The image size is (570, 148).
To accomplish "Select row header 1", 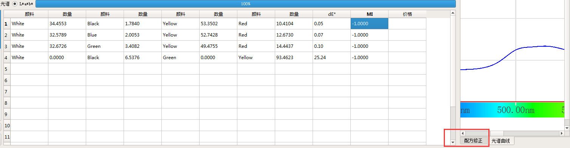I will 7,24.
